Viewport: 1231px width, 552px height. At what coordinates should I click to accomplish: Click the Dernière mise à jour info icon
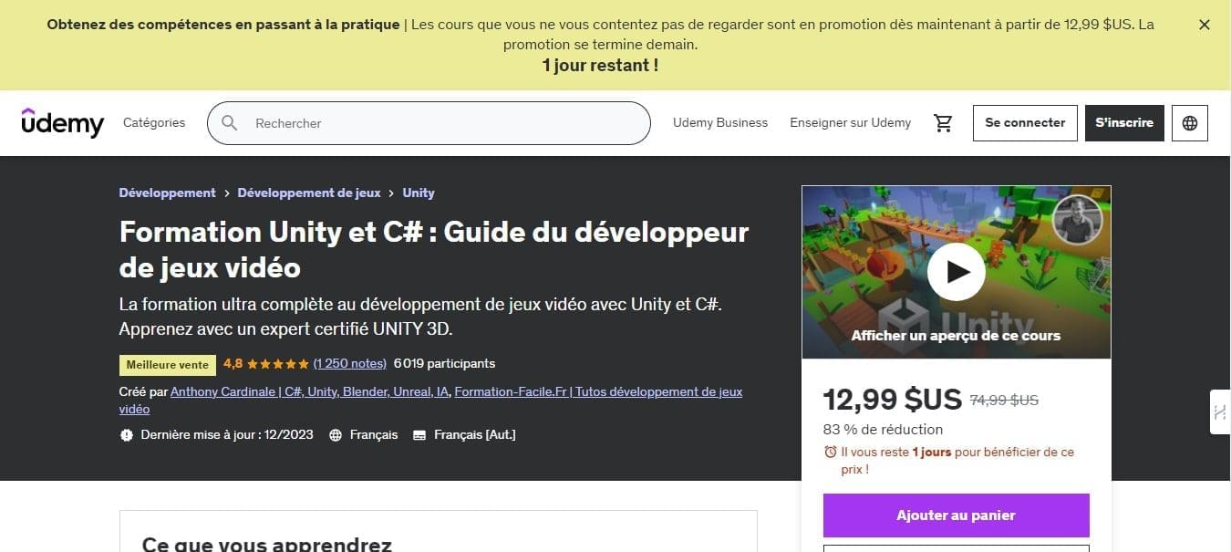(127, 435)
